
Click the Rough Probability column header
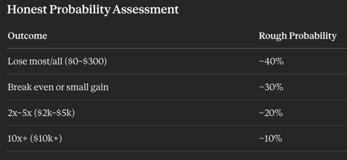[x=298, y=36]
